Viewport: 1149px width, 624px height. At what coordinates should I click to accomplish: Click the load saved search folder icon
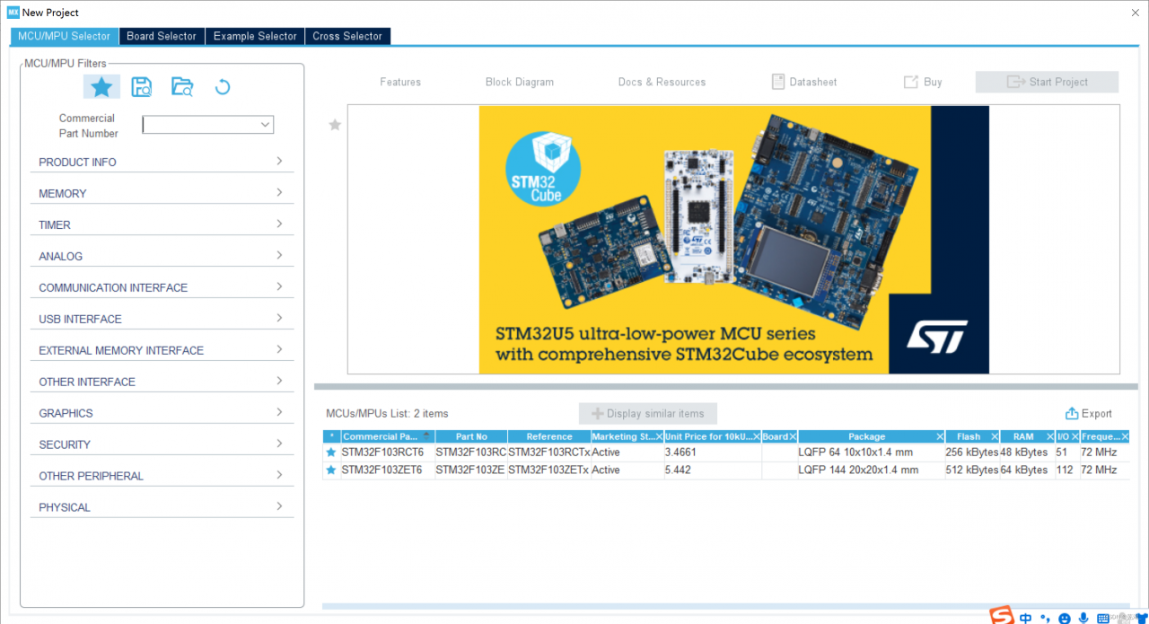182,86
